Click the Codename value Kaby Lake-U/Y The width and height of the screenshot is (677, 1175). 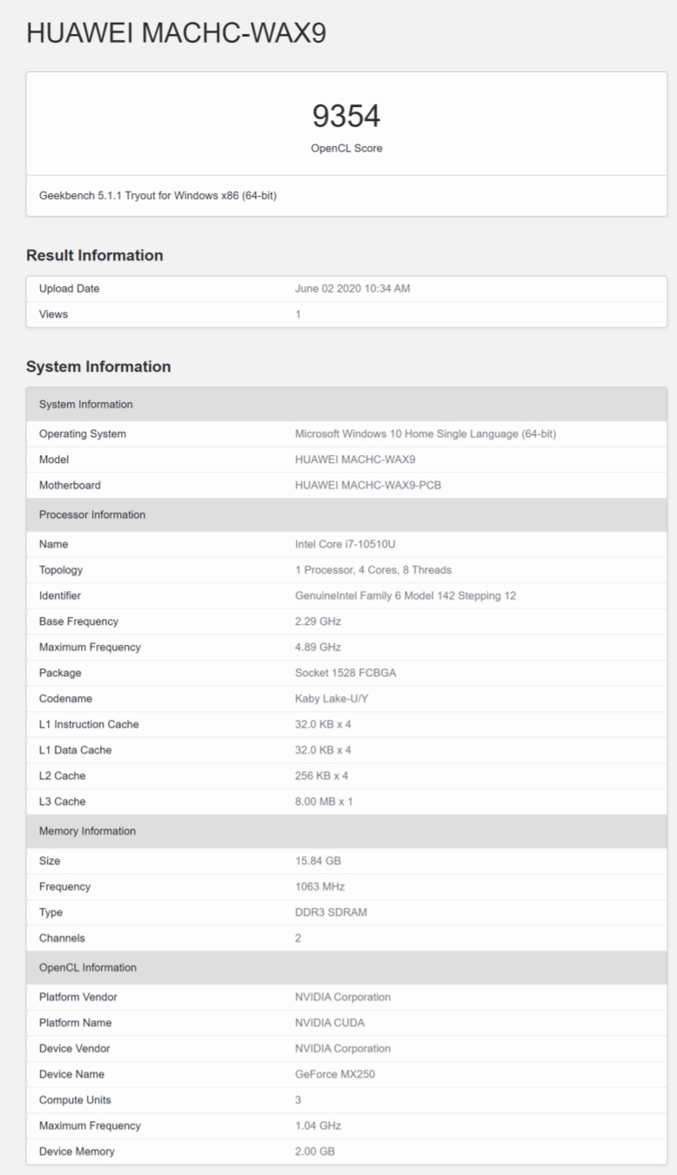pos(333,698)
